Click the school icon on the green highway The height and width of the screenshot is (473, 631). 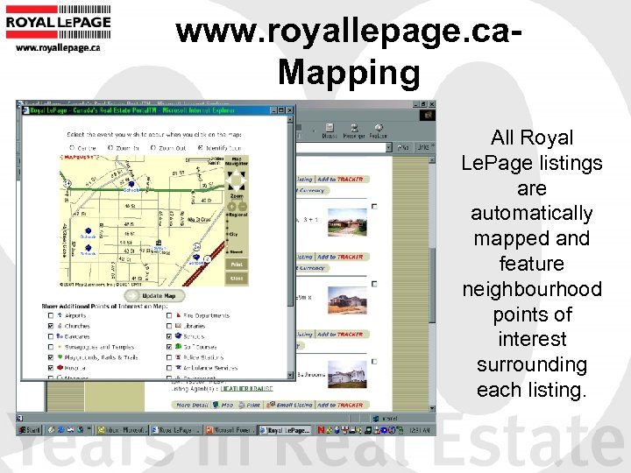pos(131,184)
